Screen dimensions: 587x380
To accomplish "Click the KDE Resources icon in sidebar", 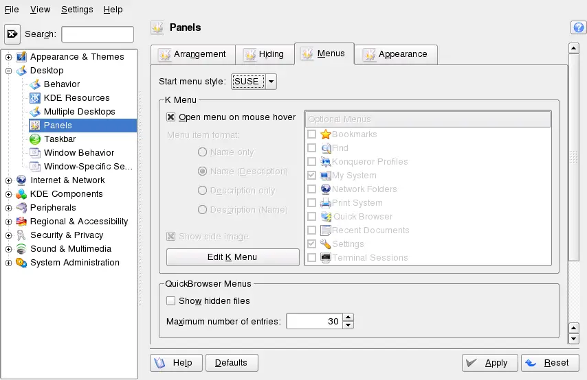I will [35, 98].
